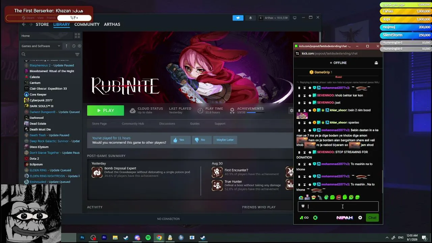Click the ENG language indicator in tray
The height and width of the screenshot is (243, 432).
click(401, 238)
